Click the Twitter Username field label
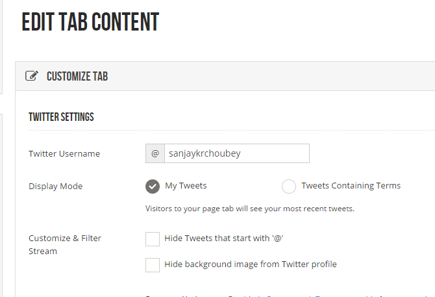The image size is (435, 297). tap(64, 154)
